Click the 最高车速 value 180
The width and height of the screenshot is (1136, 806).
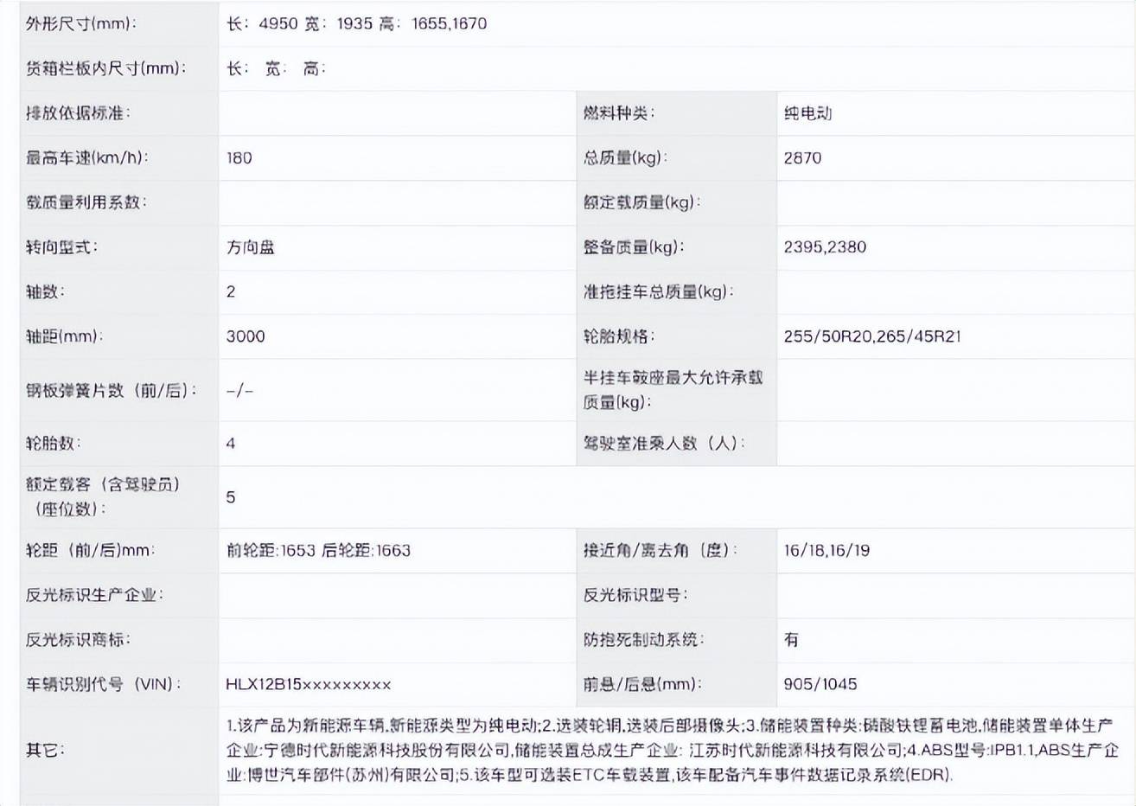point(239,158)
